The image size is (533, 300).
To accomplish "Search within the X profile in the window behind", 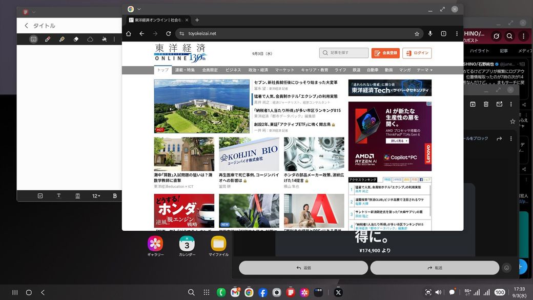I will coord(509,36).
